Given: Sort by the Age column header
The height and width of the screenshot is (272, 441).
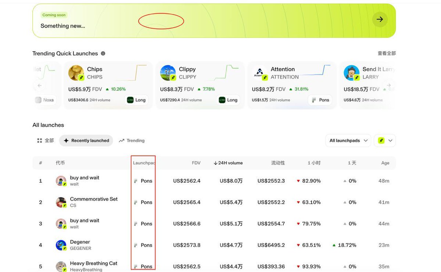Looking at the screenshot, I should pos(385,163).
